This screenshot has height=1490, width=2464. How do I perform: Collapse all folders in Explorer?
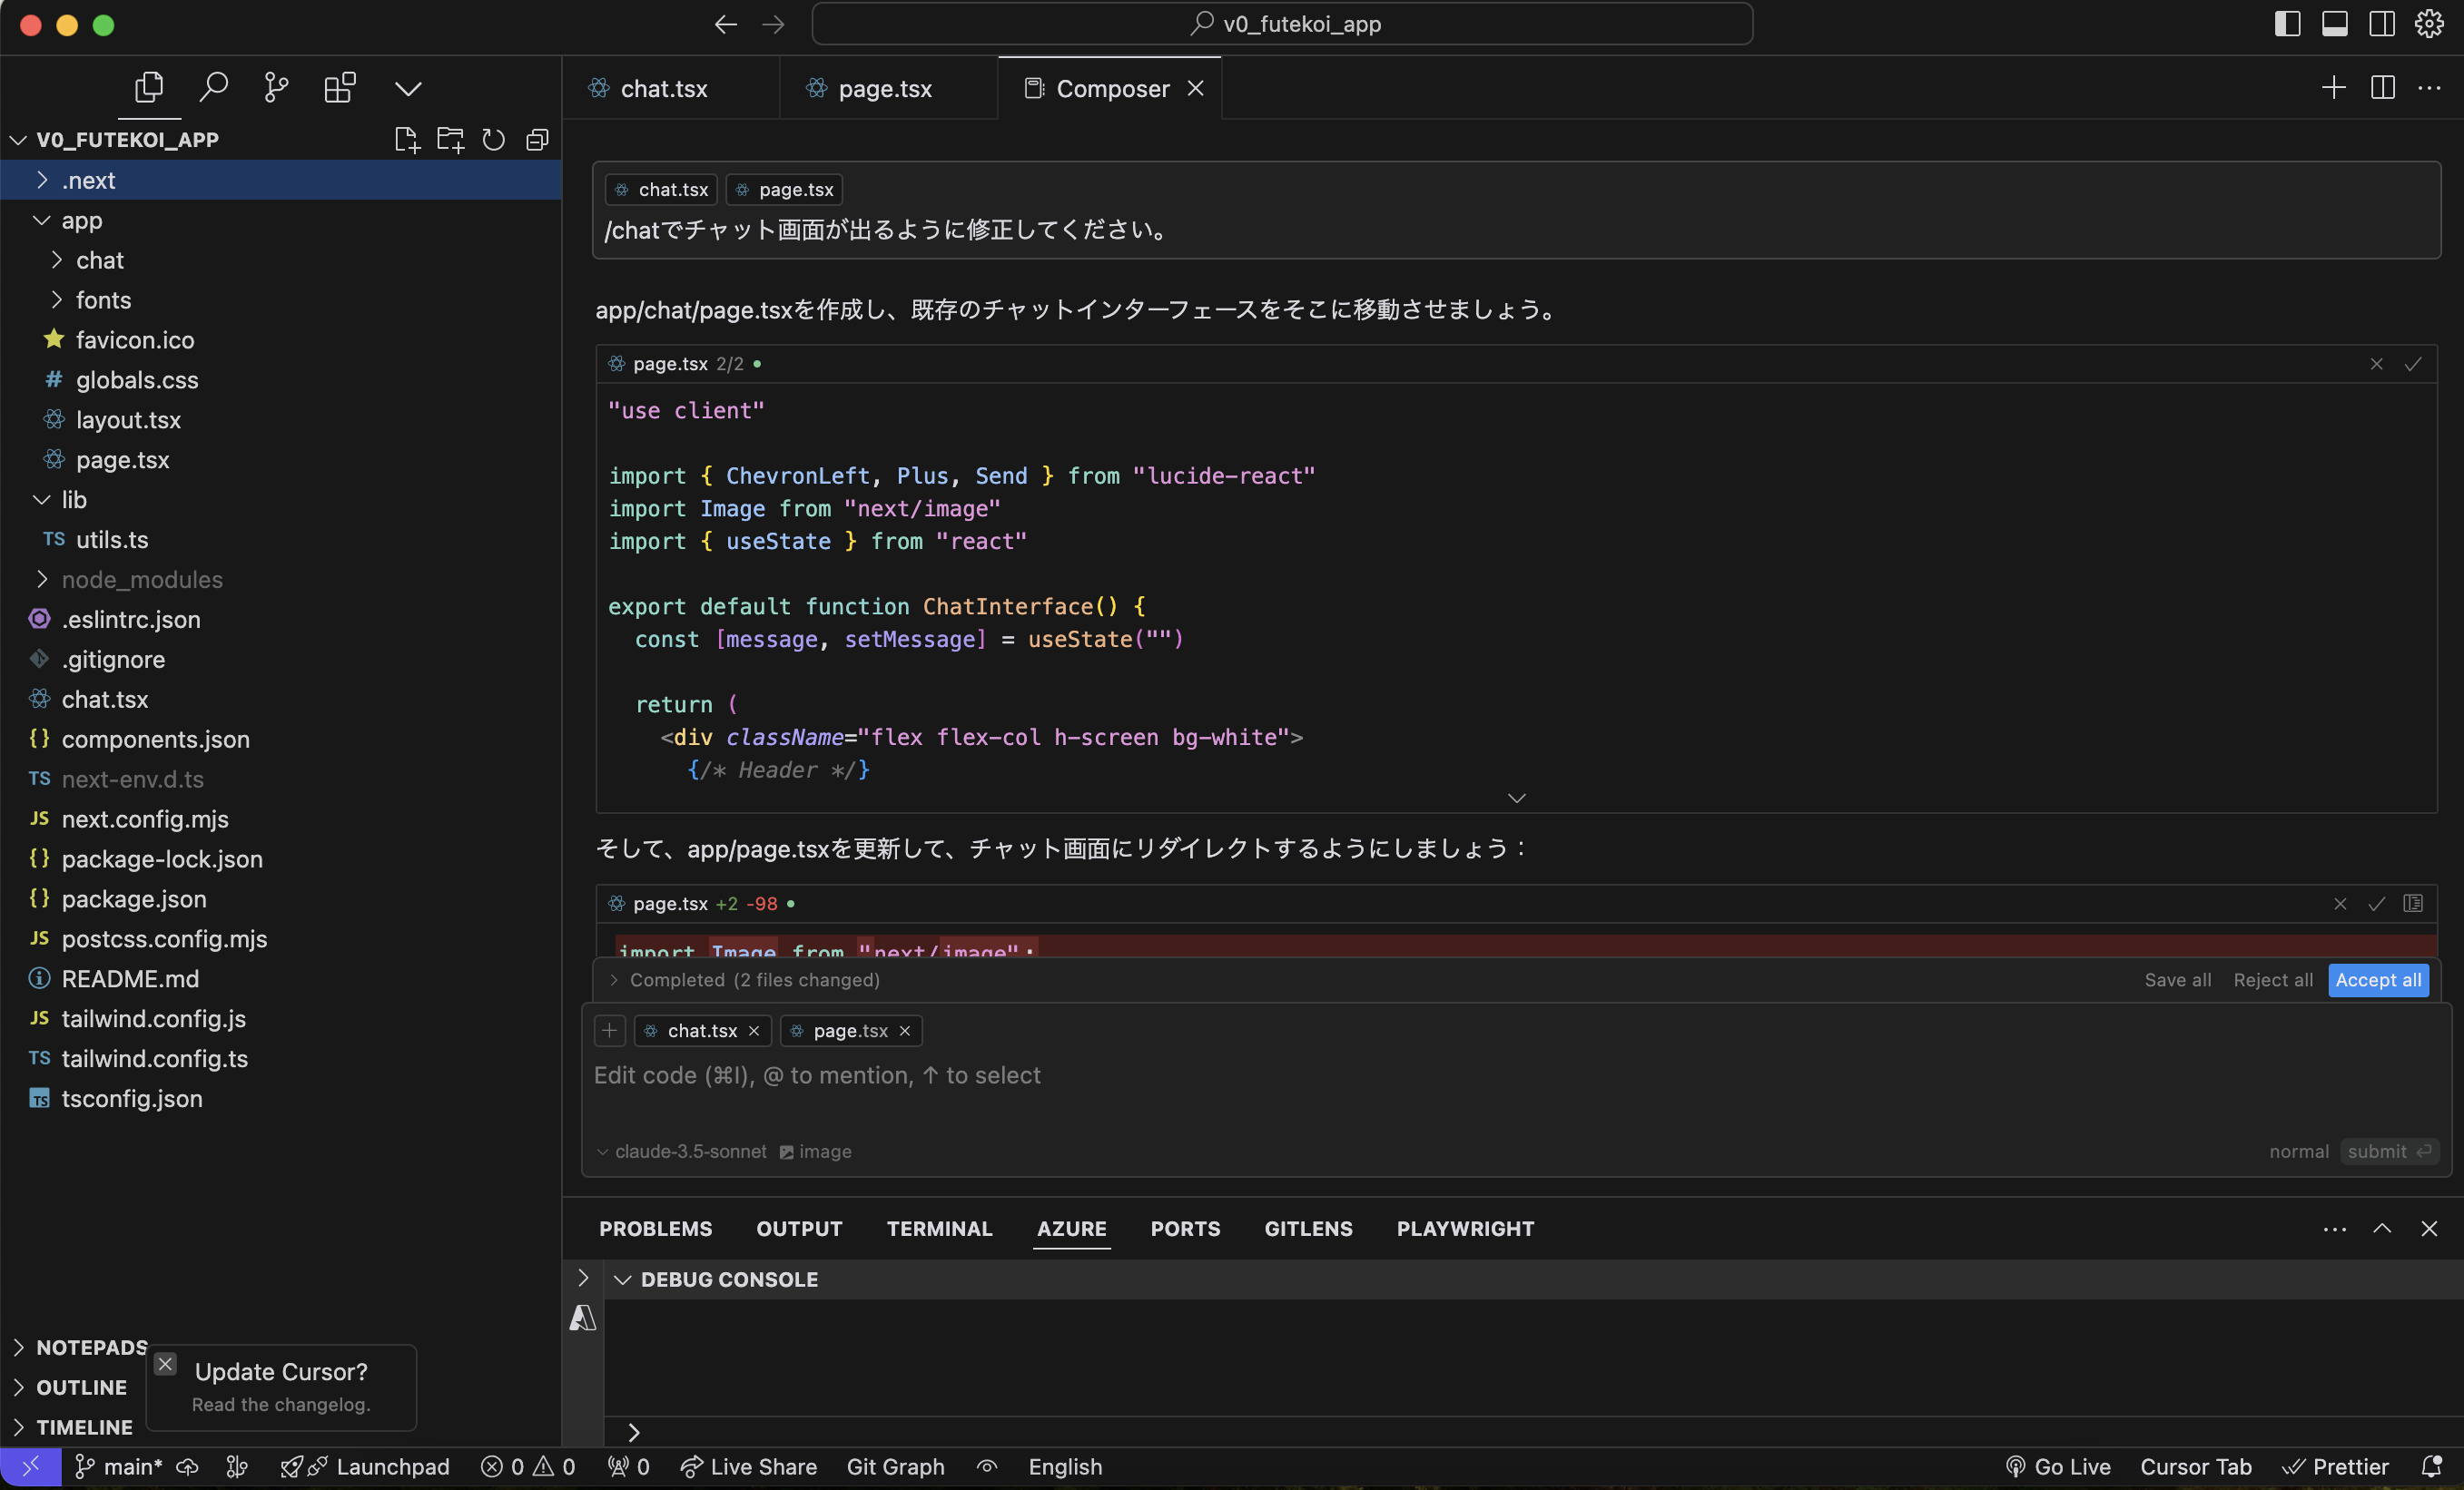pos(537,140)
